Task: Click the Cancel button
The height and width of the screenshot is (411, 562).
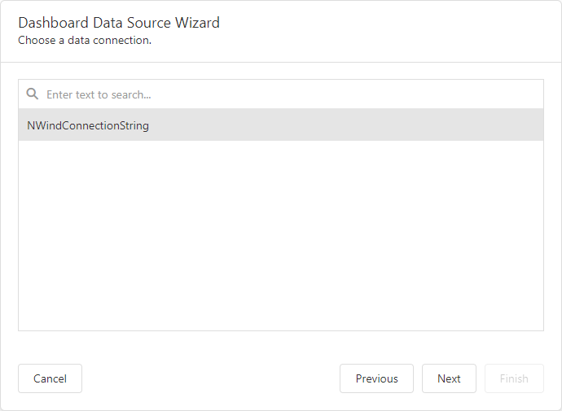Action: 50,378
